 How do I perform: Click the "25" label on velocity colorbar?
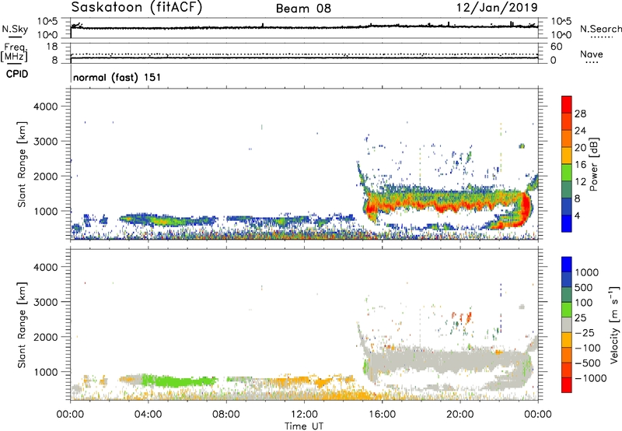click(x=581, y=318)
